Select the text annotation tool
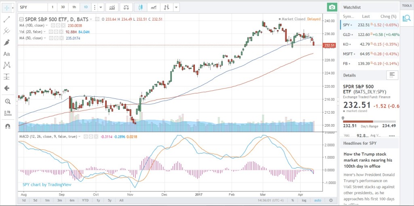Viewport: 414px width, 206px height. pos(7,54)
